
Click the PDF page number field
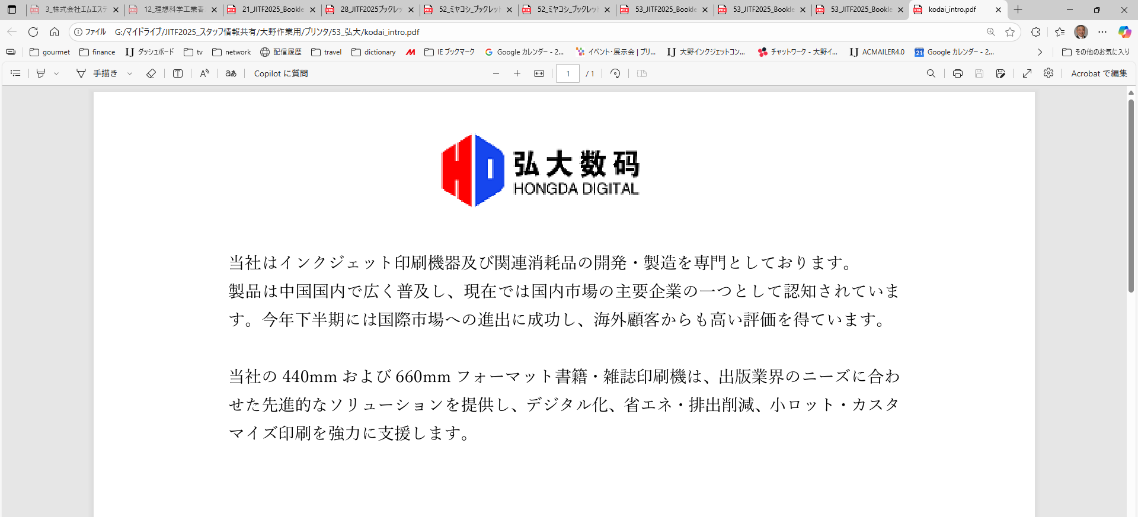click(567, 73)
